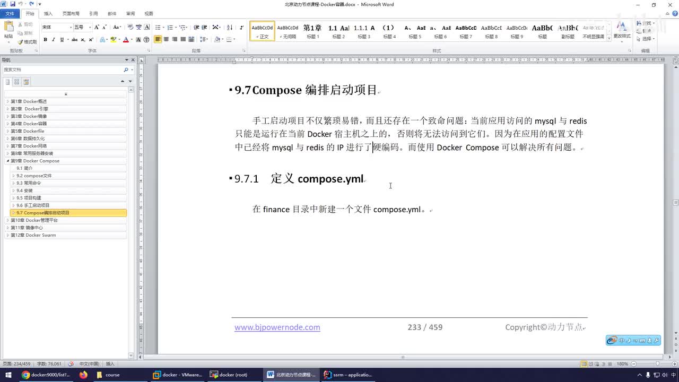Switch to the 视图 View tab
679x382 pixels.
[x=149, y=14]
